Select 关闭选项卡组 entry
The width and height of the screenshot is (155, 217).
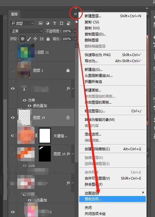113,214
